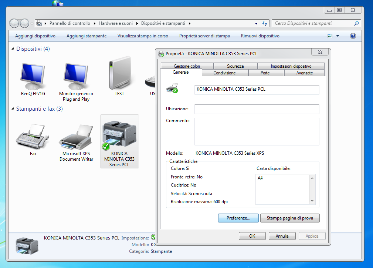Switch to the Condivisione tab
The image size is (373, 268).
click(224, 73)
